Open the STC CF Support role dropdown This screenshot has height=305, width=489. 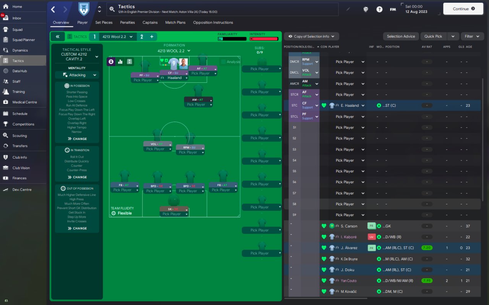(317, 106)
